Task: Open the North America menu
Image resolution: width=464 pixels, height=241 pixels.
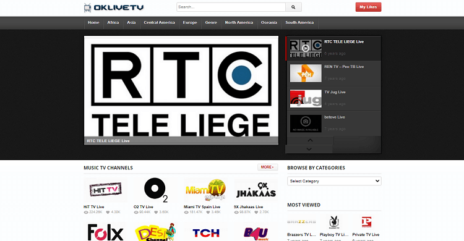Action: (239, 22)
